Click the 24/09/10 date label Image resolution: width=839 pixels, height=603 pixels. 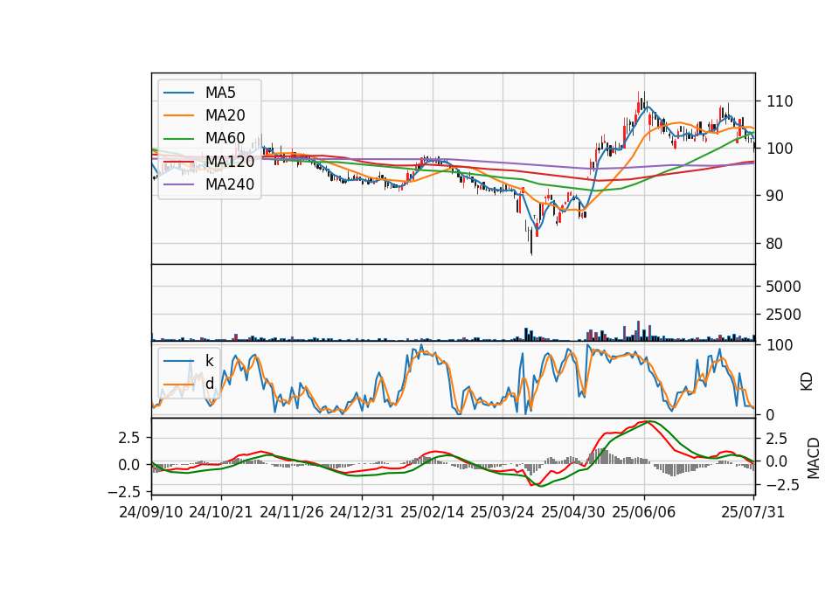[151, 512]
